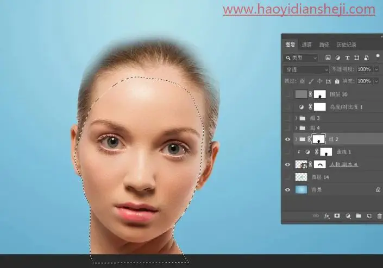383x268 pixels.
Task: Select the 曲线 1 mask thumbnail
Action: click(326, 152)
